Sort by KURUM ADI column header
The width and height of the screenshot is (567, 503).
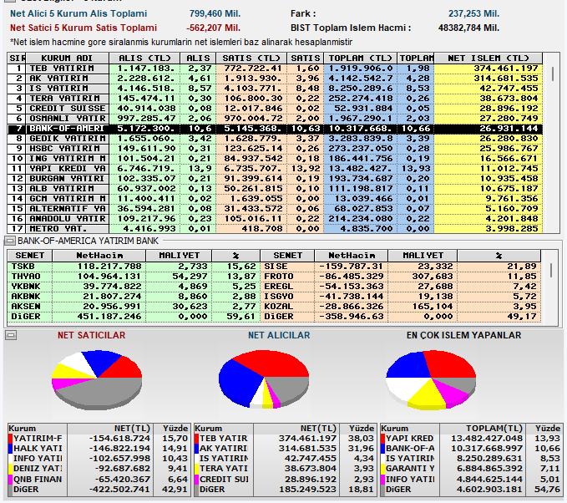(68, 58)
